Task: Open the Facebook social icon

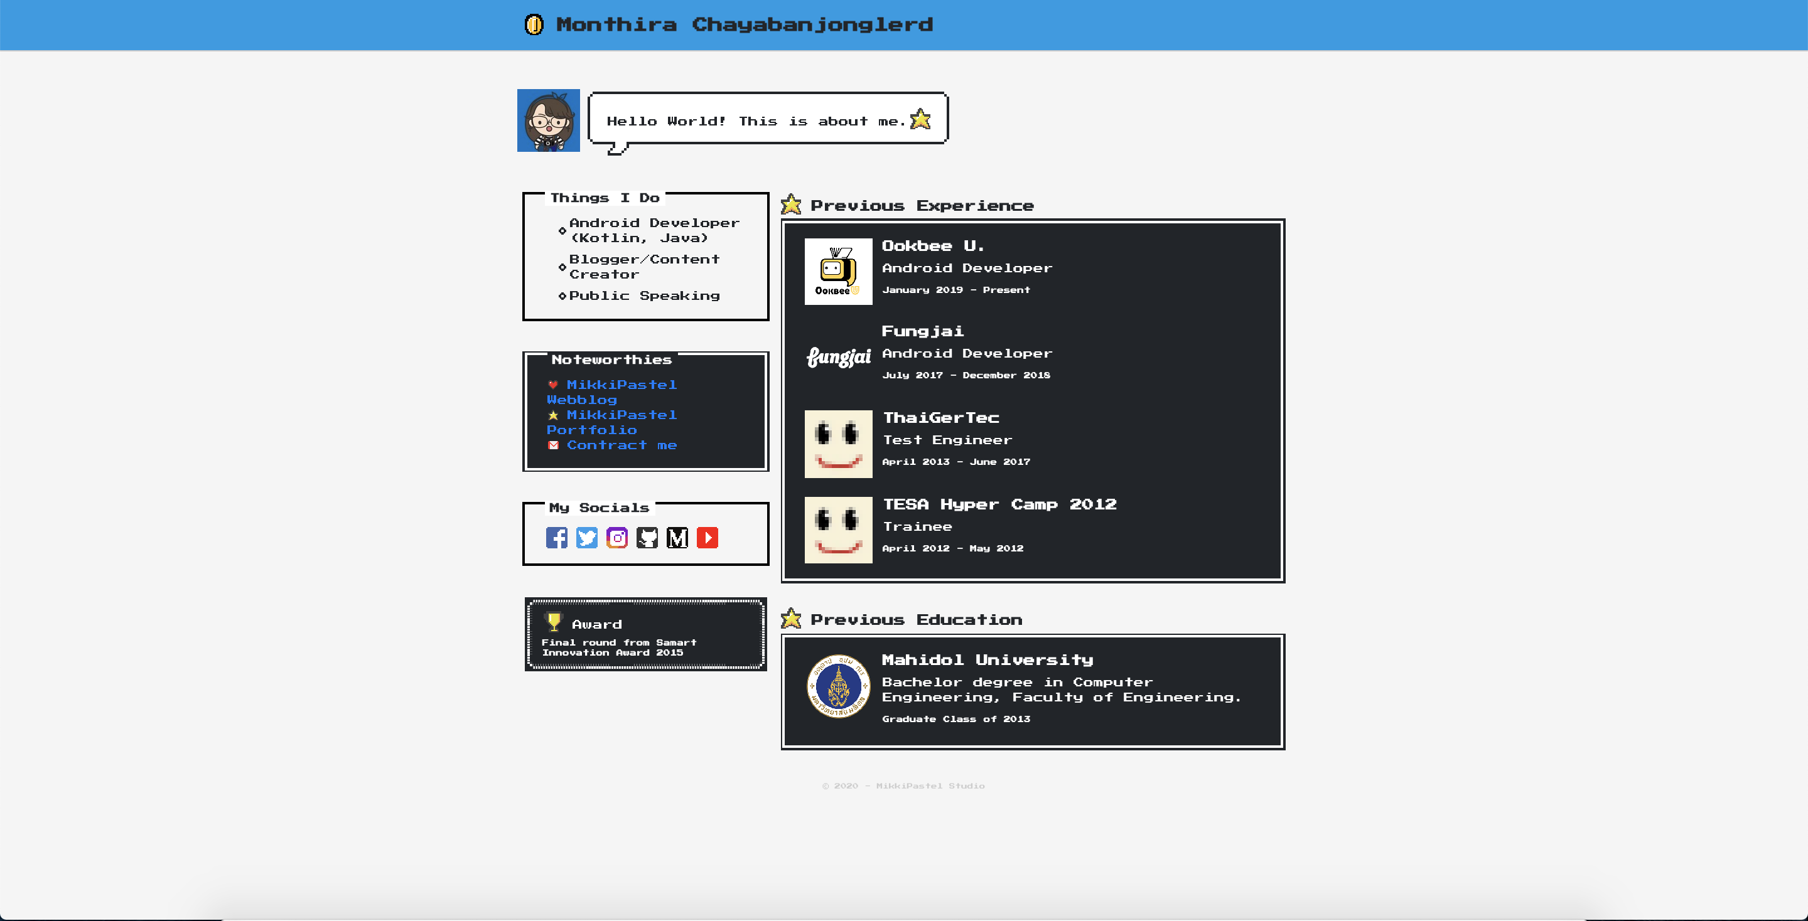Action: pyautogui.click(x=557, y=538)
